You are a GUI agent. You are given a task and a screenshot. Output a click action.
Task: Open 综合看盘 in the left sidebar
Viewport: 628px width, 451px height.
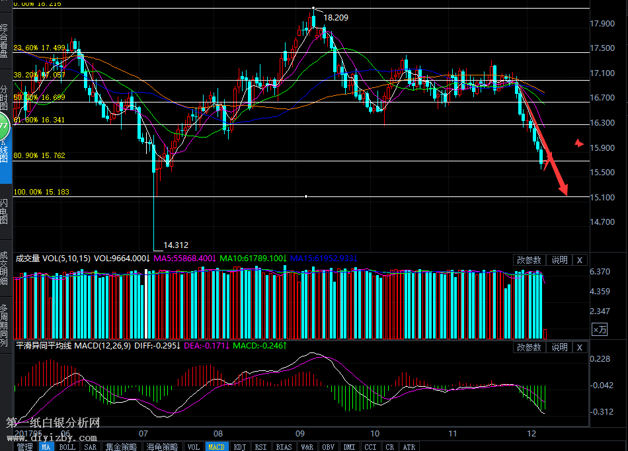click(5, 41)
